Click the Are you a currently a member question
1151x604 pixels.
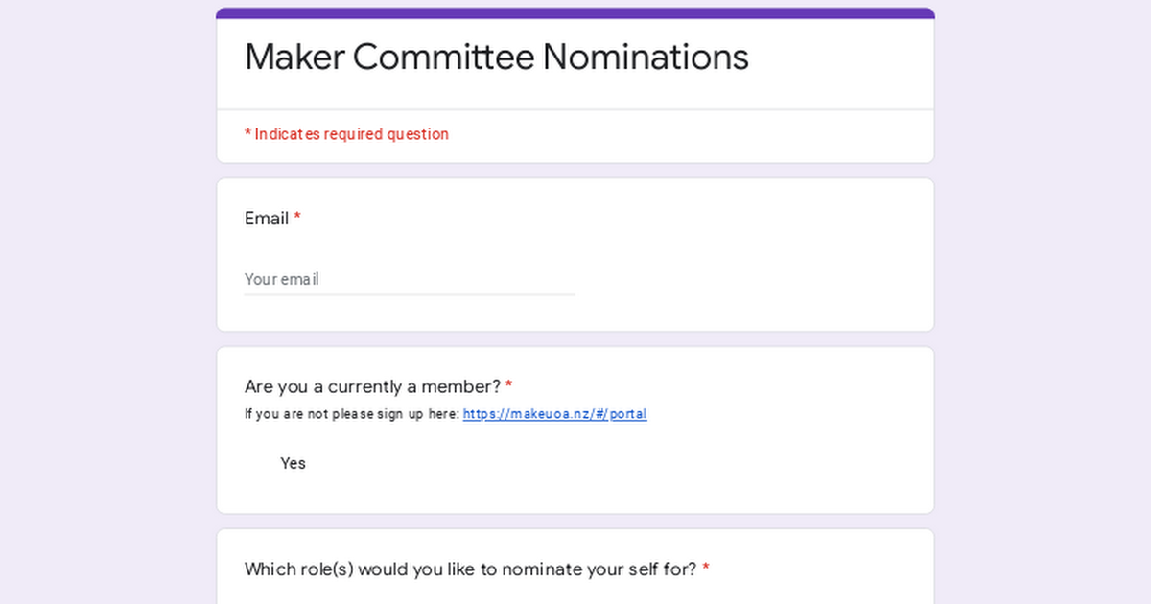[x=372, y=386]
